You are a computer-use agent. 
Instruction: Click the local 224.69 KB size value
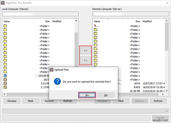[x=44, y=76]
